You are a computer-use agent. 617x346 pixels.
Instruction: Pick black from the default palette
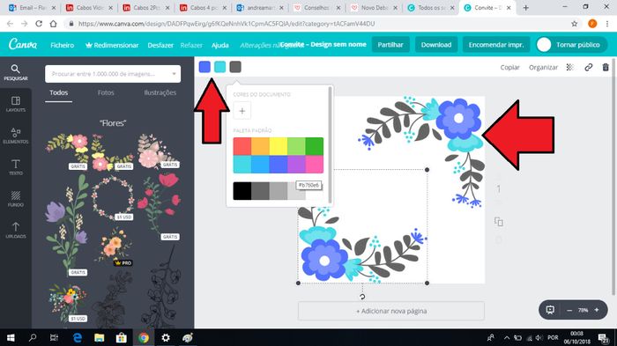click(242, 191)
